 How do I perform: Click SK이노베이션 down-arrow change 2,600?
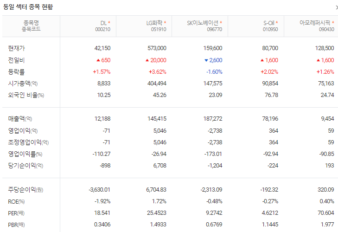click(x=213, y=60)
